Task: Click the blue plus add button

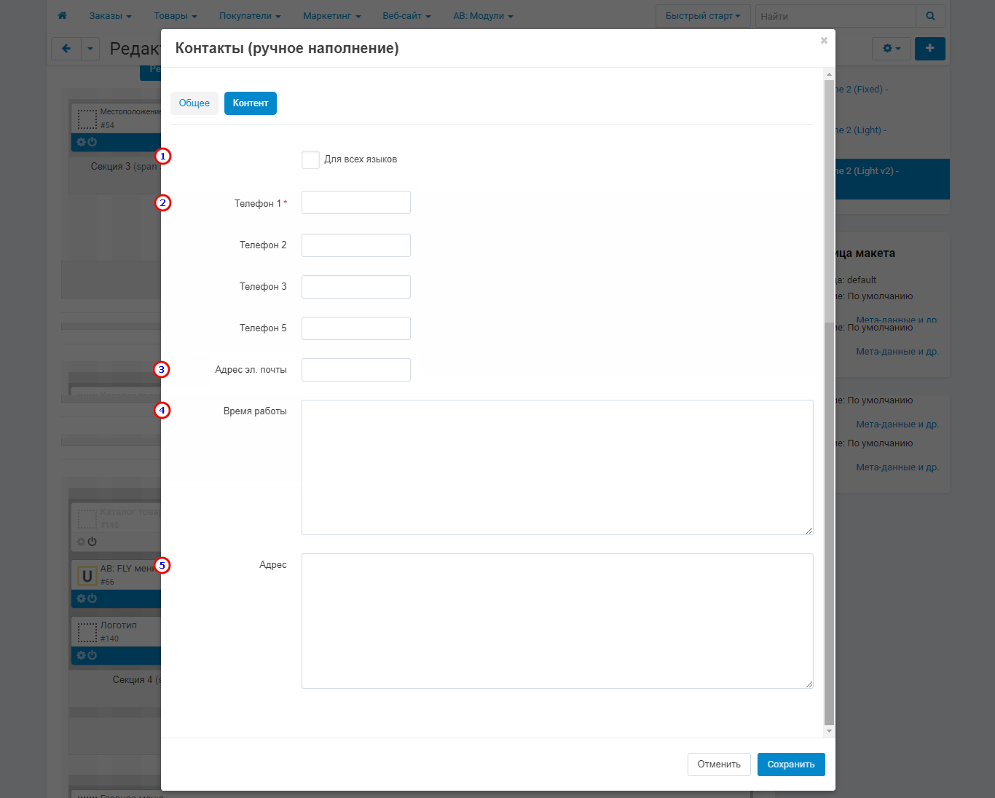Action: point(929,49)
